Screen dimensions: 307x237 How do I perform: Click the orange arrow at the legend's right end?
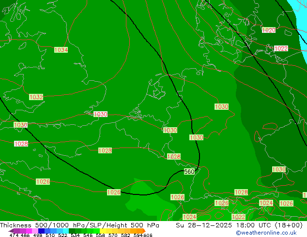(144, 231)
